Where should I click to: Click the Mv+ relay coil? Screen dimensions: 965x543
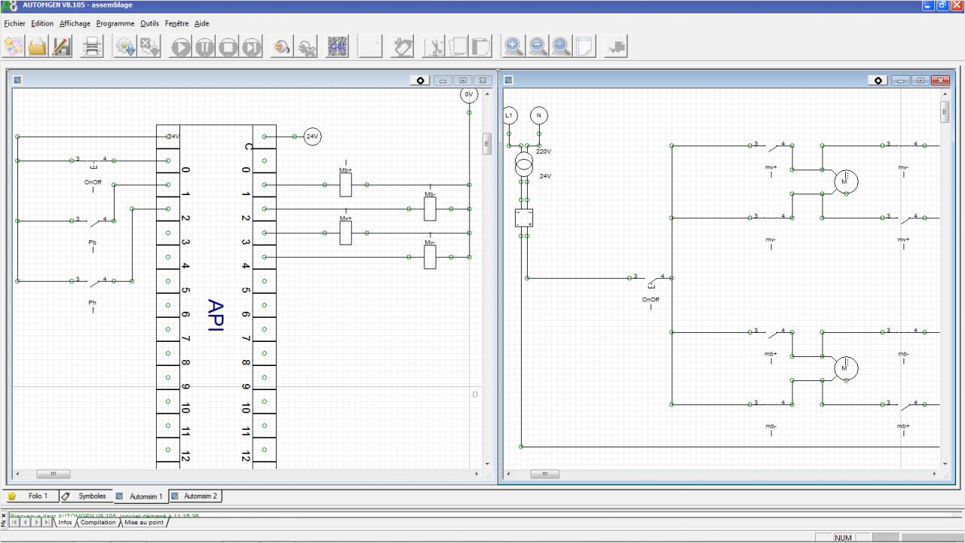(346, 233)
